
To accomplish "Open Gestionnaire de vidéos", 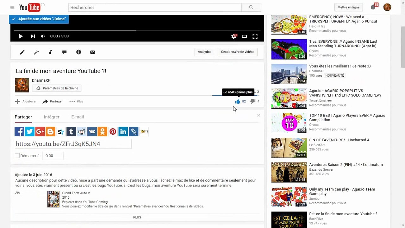I will [x=238, y=52].
